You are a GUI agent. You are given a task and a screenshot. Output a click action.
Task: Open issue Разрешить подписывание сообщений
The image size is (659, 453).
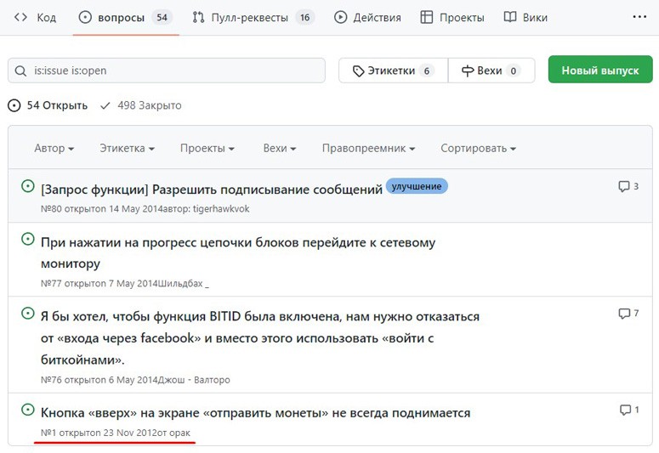pos(212,190)
